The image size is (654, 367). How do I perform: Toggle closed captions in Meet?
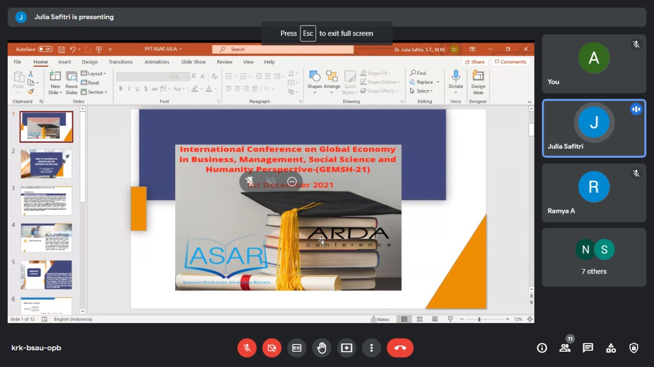[297, 348]
